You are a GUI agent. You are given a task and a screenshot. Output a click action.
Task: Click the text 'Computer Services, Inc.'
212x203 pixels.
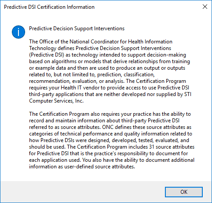56,101
